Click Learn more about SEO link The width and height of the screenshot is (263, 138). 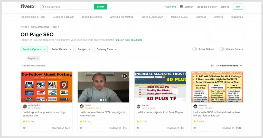[130, 40]
